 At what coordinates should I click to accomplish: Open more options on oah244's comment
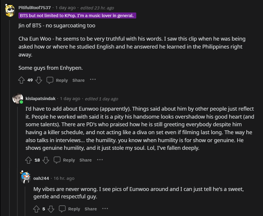[x=105, y=208]
